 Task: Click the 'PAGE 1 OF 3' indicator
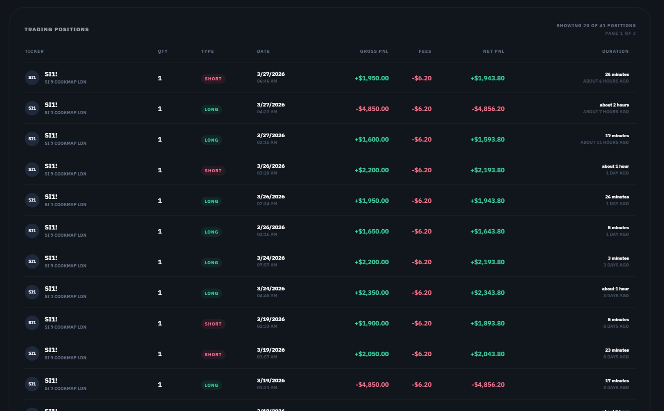[620, 33]
